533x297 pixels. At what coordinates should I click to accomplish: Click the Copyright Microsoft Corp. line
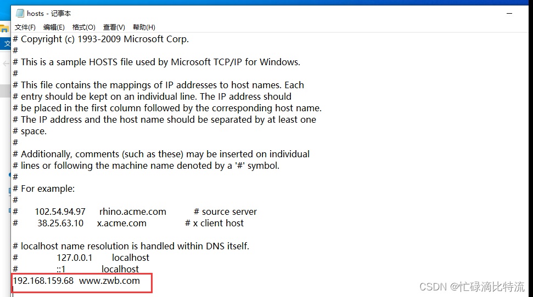104,39
